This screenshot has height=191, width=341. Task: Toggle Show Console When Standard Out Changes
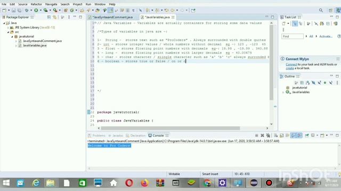[294, 135]
